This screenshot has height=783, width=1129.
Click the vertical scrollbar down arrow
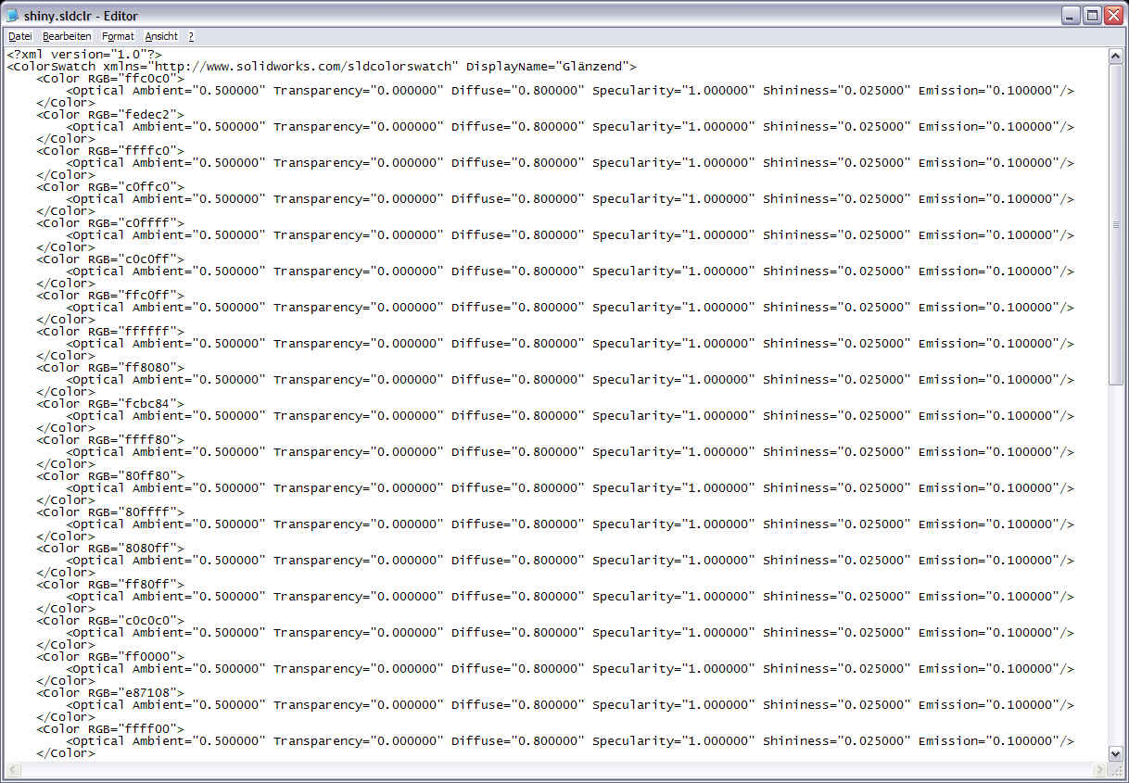point(1116,754)
